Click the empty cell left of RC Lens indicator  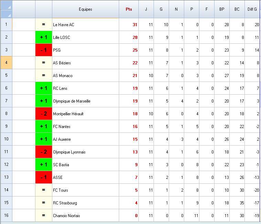pyautogui.click(x=24, y=88)
